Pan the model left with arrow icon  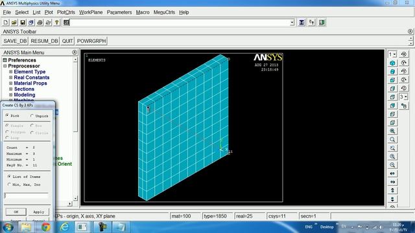392,173
